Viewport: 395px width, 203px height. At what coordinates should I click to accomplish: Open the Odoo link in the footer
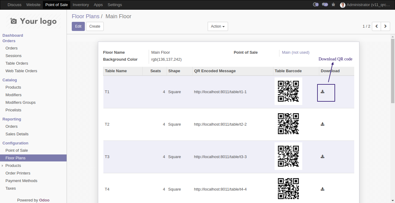(44, 200)
